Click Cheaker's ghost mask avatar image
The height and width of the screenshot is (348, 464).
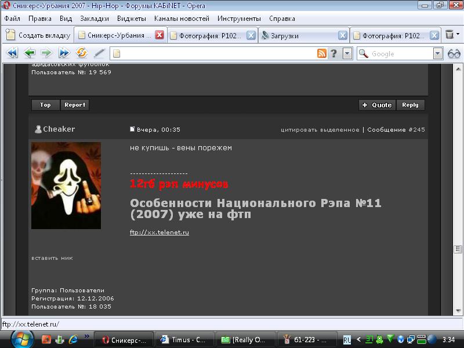click(66, 186)
